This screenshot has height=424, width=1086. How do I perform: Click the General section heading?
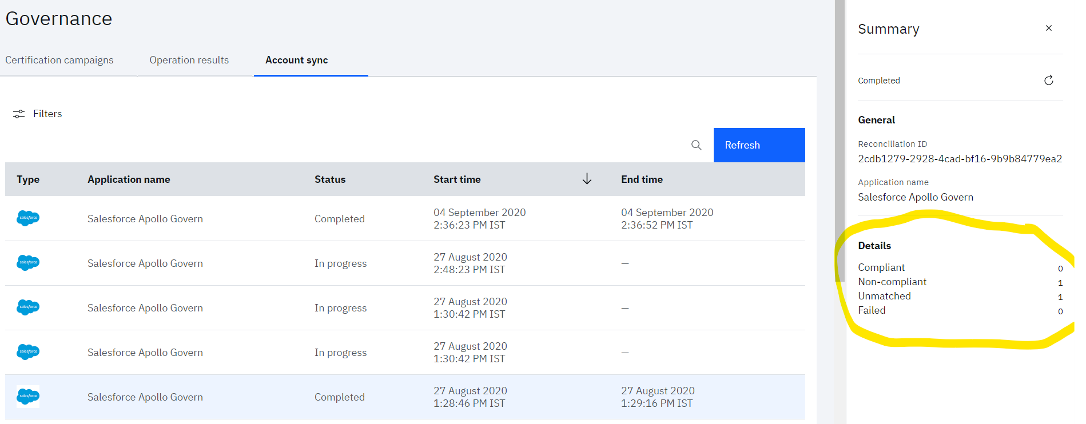(x=877, y=120)
